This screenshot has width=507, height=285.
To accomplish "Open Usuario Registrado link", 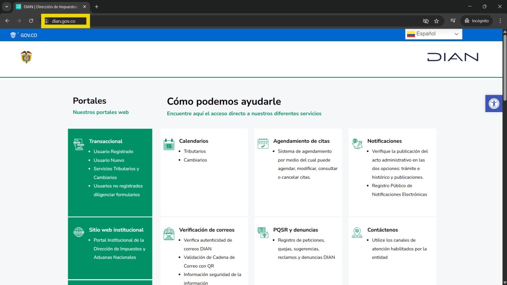I will click(x=114, y=151).
